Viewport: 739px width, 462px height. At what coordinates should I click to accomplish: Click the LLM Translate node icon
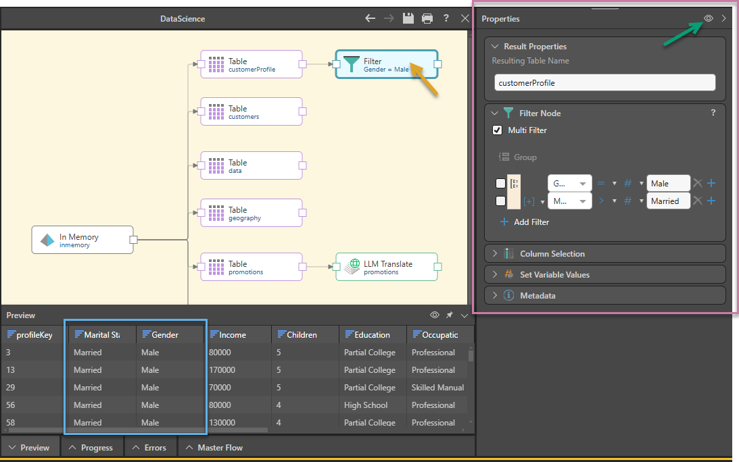click(352, 267)
